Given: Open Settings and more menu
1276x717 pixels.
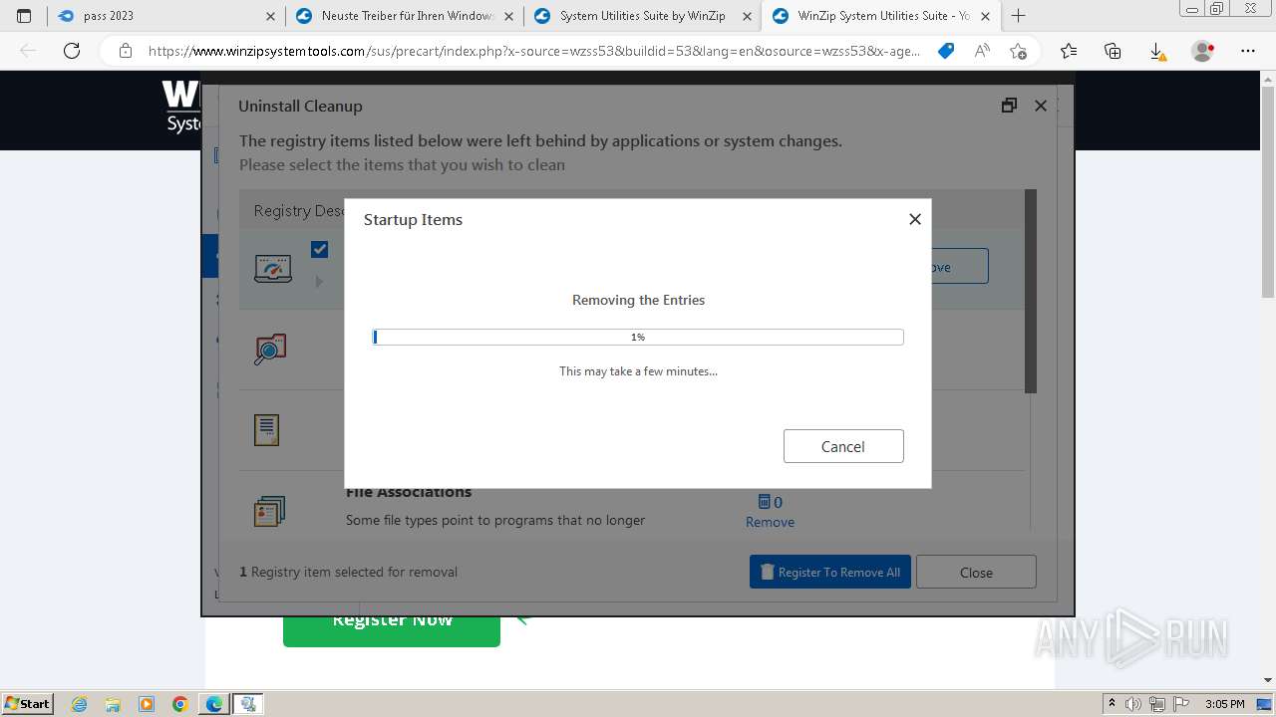Looking at the screenshot, I should [x=1248, y=51].
